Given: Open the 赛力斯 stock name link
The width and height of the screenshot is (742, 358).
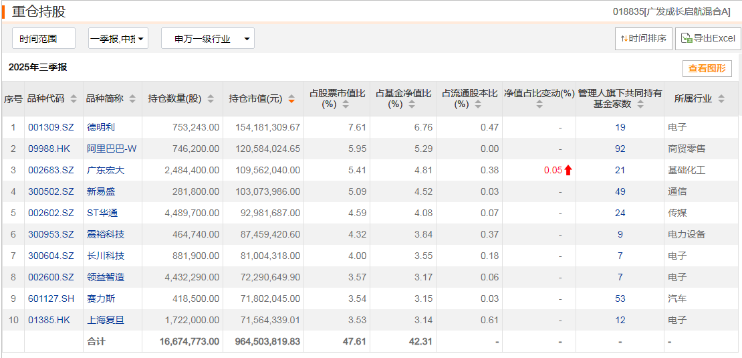Looking at the screenshot, I should coord(101,299).
